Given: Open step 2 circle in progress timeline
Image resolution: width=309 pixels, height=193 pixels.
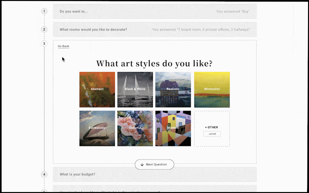Looking at the screenshot, I should pos(44,30).
